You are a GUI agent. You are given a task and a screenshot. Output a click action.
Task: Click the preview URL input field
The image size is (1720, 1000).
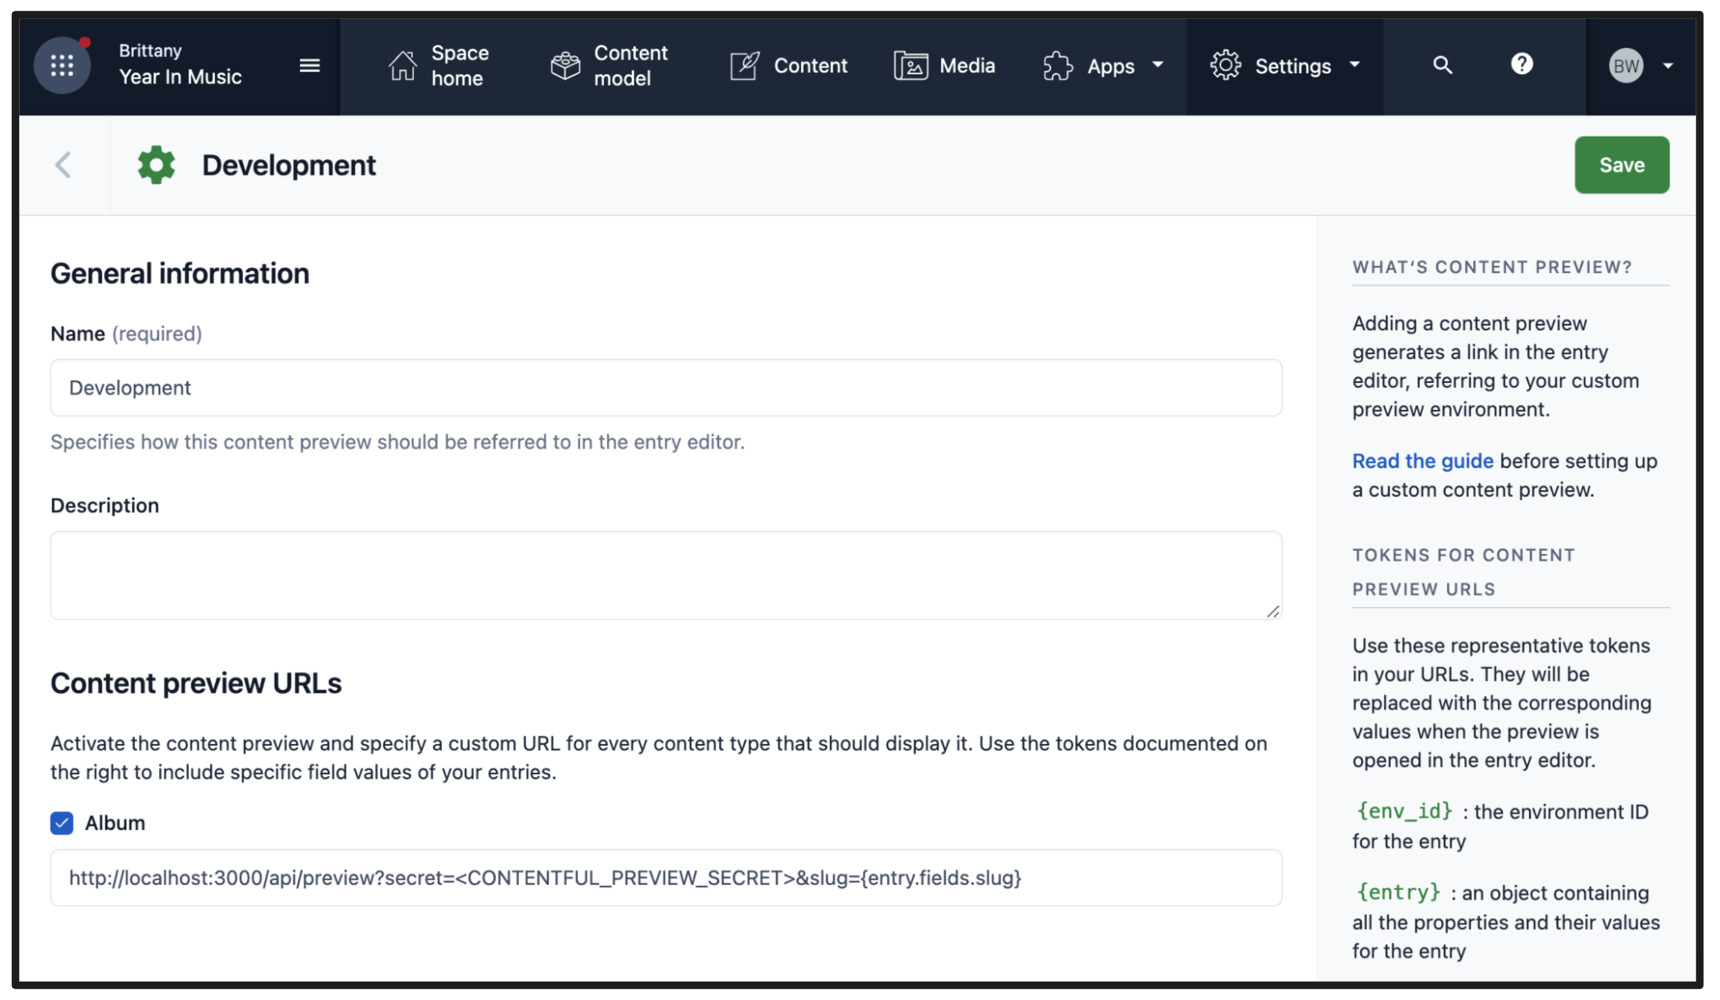(x=666, y=877)
